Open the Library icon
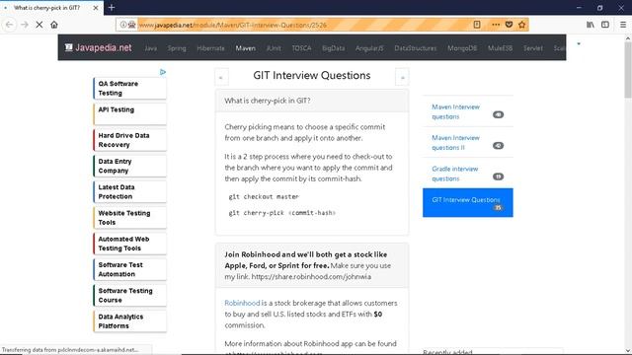 591,25
